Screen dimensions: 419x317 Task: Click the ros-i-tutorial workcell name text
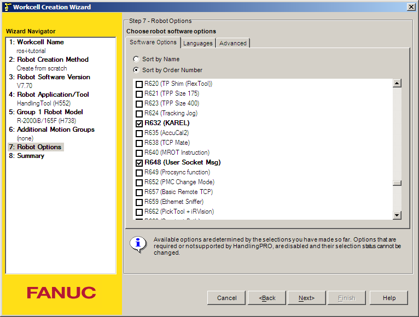point(31,51)
